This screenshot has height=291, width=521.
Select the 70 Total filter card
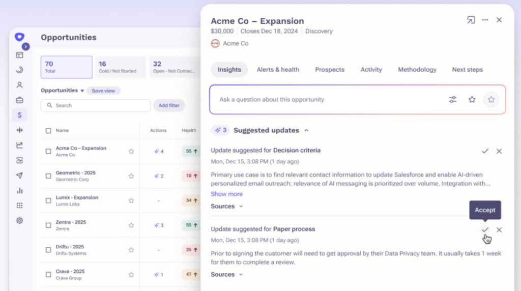pos(67,67)
